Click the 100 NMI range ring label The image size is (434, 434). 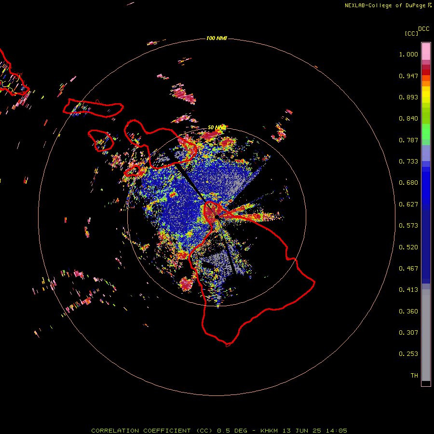(217, 38)
